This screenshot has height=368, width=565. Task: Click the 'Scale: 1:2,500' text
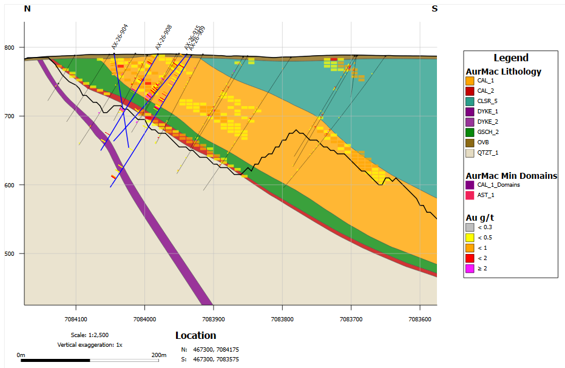90,335
